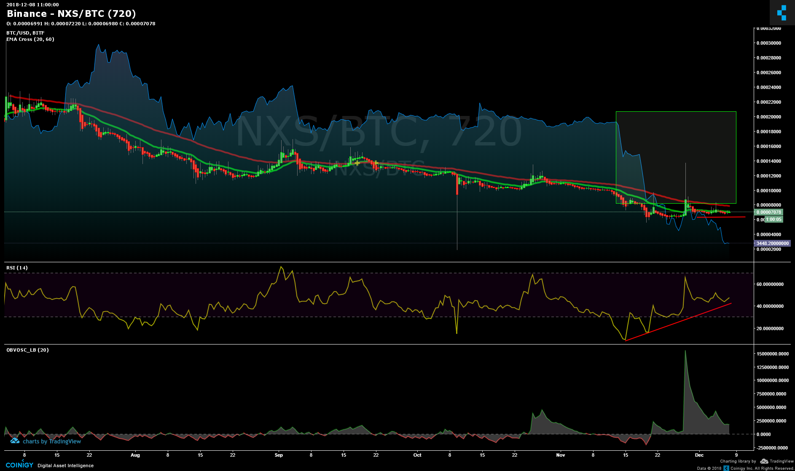This screenshot has height=471, width=795.
Task: Click the BTC/USD value label 3448.20000000
Action: pos(772,243)
